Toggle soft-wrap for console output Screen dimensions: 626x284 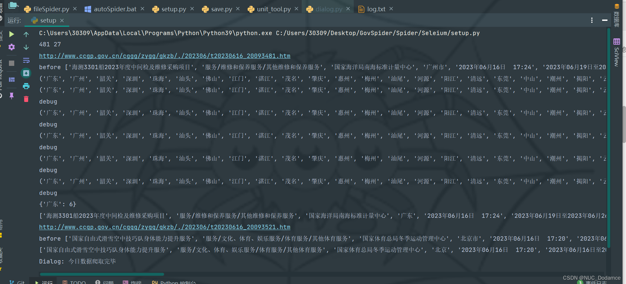(x=26, y=60)
